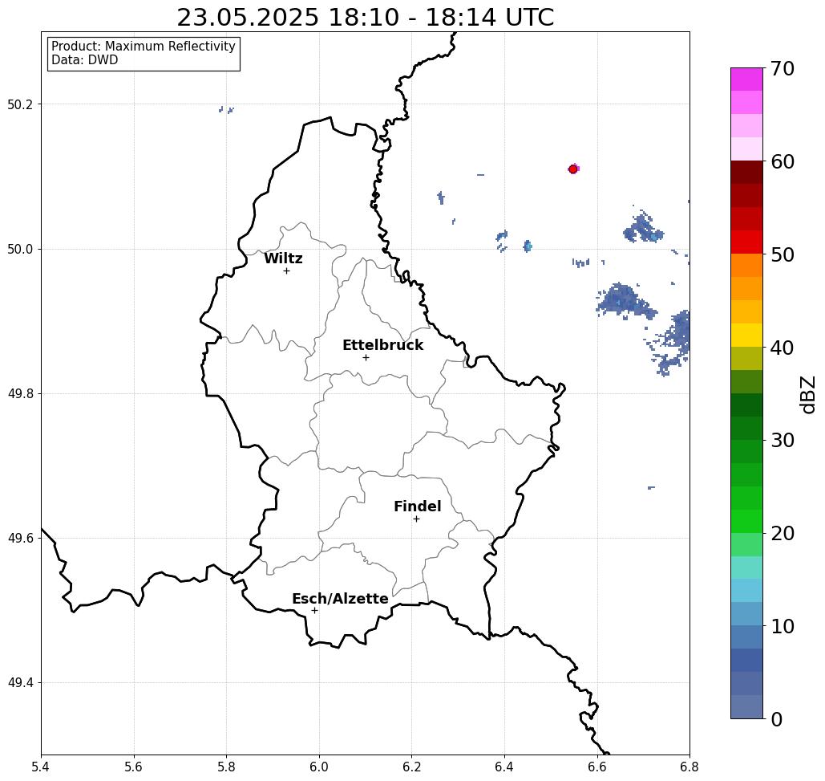This screenshot has width=825, height=781.
Task: Click the colorbar tick label '20'
Action: 783,533
